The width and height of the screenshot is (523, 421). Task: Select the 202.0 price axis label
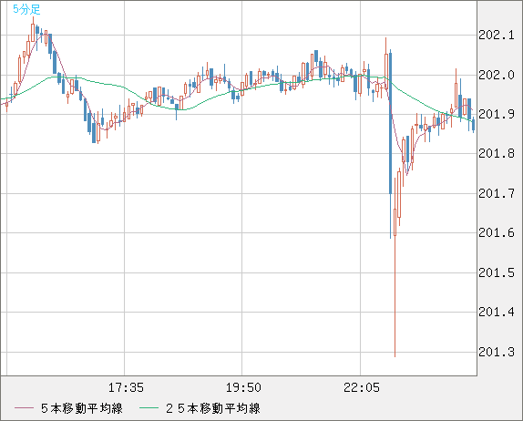[x=497, y=75]
